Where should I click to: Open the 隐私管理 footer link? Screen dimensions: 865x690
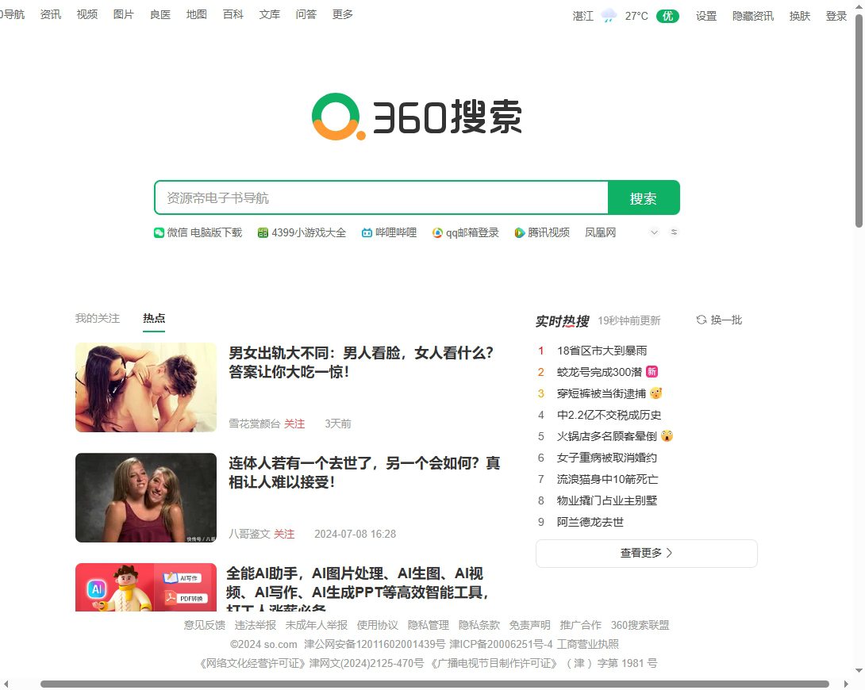pyautogui.click(x=429, y=625)
